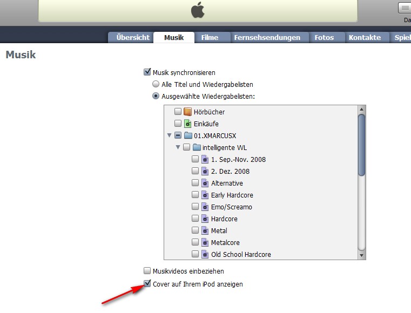
Task: Click the Alternative playlist name
Action: click(x=227, y=183)
